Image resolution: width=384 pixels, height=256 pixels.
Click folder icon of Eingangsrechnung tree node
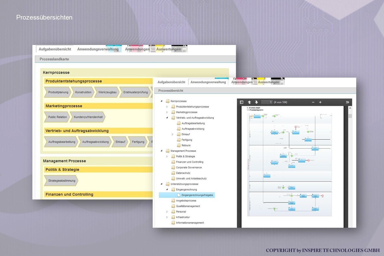[x=173, y=189]
